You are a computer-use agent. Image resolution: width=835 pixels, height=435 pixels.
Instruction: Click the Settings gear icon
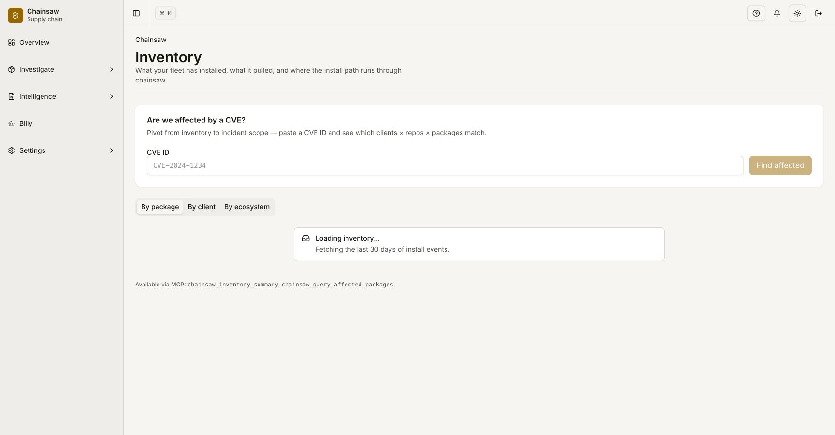coord(12,150)
